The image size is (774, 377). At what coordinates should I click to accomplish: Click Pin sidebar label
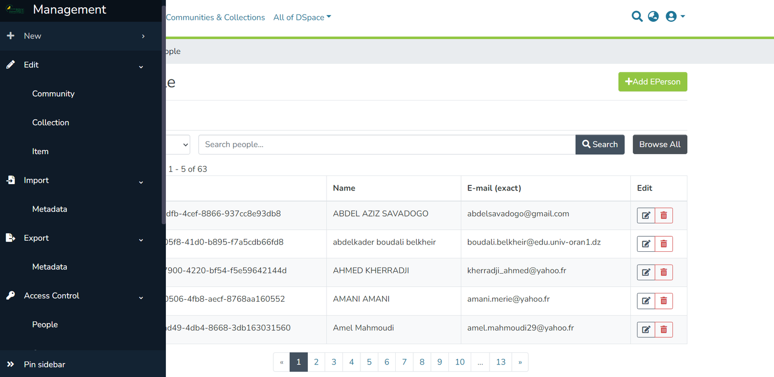(x=45, y=364)
